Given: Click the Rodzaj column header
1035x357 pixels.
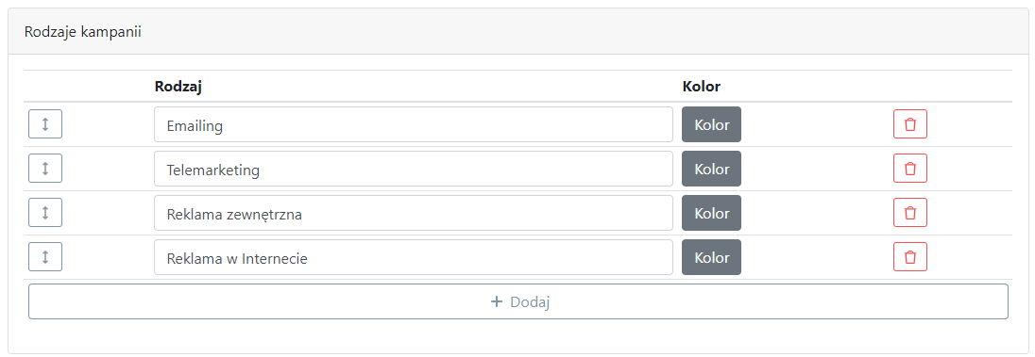Looking at the screenshot, I should click(178, 87).
